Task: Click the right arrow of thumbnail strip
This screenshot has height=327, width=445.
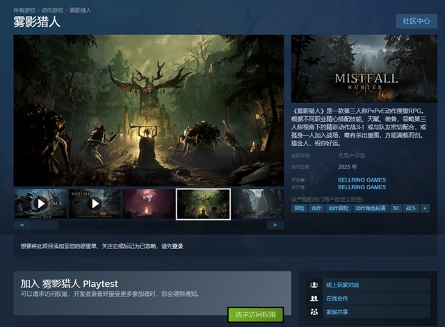Action: (275, 225)
